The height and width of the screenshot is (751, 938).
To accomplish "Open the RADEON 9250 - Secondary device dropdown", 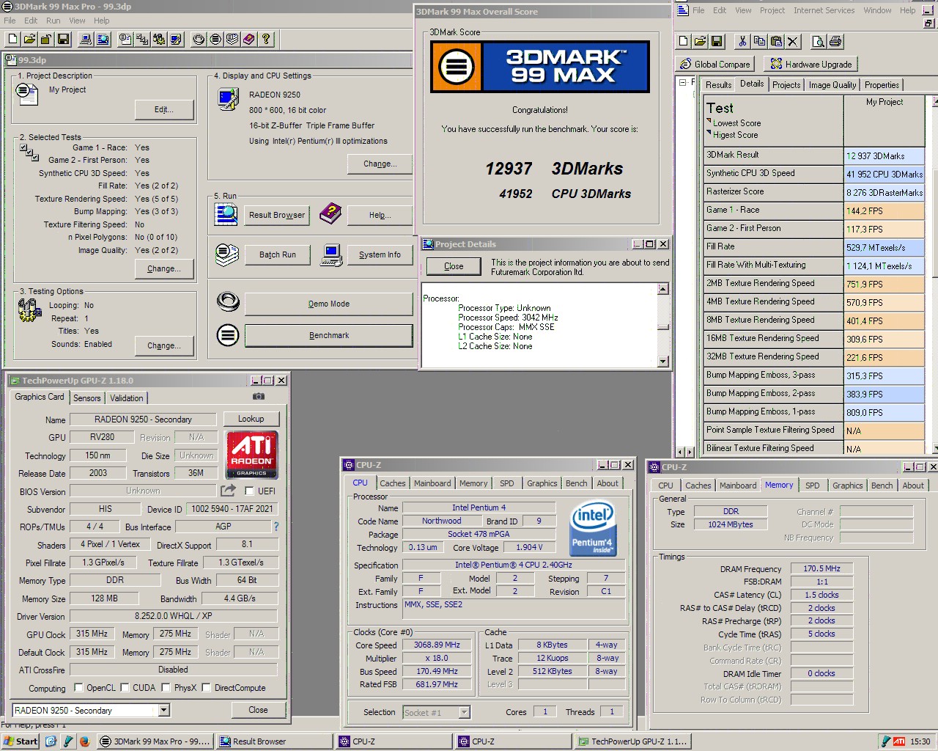I will 164,710.
